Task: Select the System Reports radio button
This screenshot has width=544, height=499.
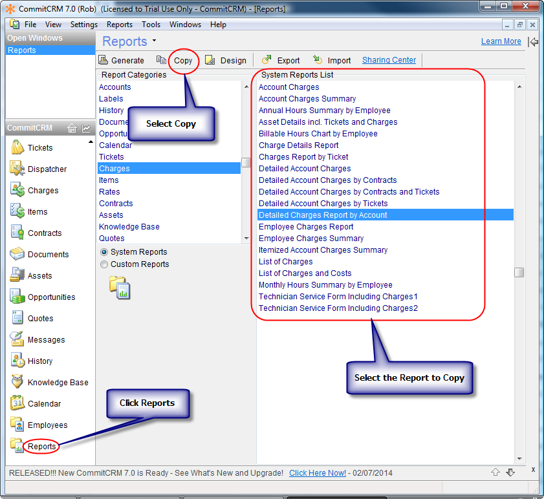Action: pyautogui.click(x=104, y=252)
